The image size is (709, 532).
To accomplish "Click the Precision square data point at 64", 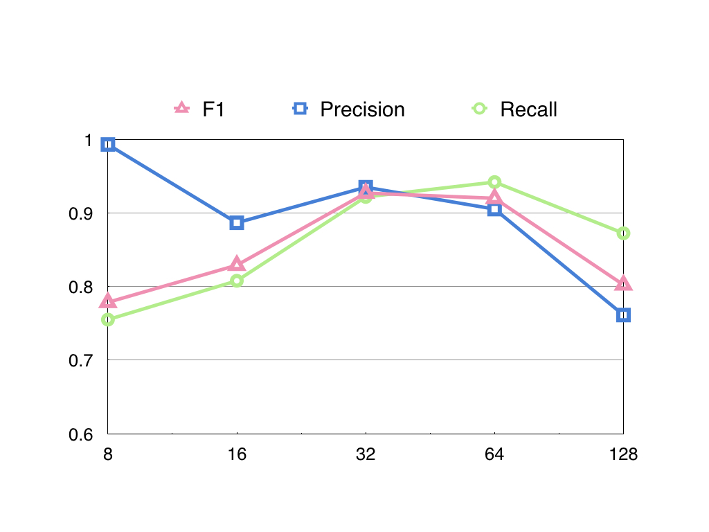I will (x=494, y=209).
